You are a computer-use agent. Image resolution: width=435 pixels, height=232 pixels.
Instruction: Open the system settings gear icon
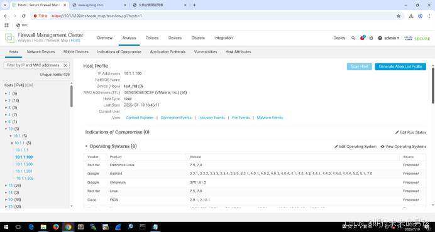pos(371,38)
